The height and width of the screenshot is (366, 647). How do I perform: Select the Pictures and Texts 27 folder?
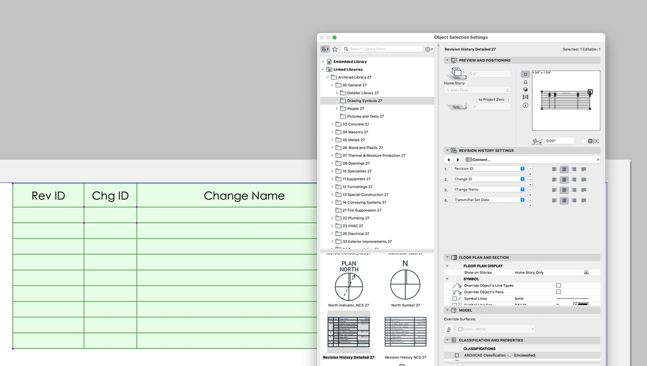pyautogui.click(x=365, y=117)
